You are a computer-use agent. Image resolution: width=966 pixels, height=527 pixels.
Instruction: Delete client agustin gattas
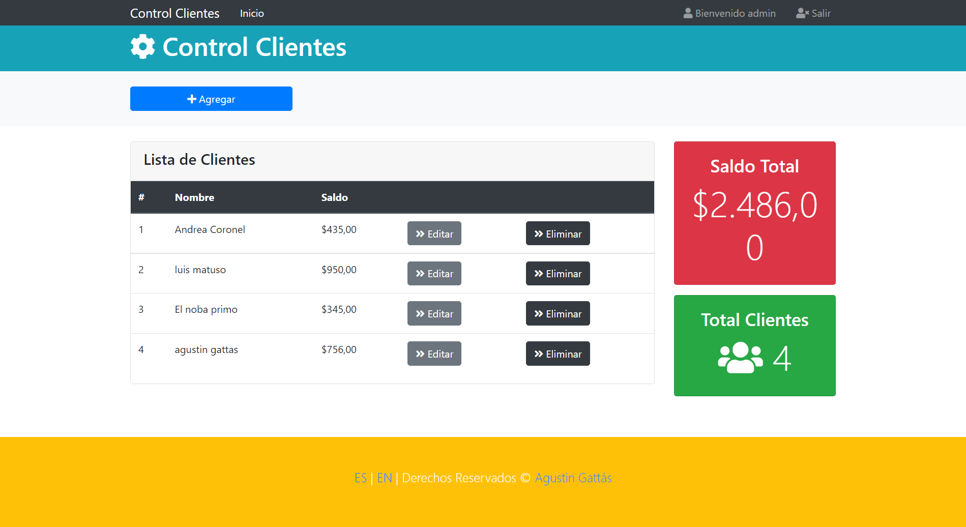coord(558,354)
